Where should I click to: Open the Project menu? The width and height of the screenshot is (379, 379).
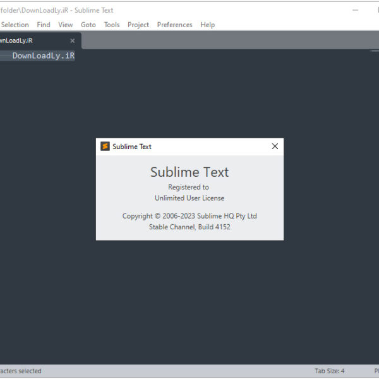point(138,25)
